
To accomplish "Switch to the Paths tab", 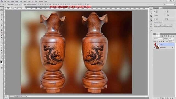I will click(x=168, y=34).
